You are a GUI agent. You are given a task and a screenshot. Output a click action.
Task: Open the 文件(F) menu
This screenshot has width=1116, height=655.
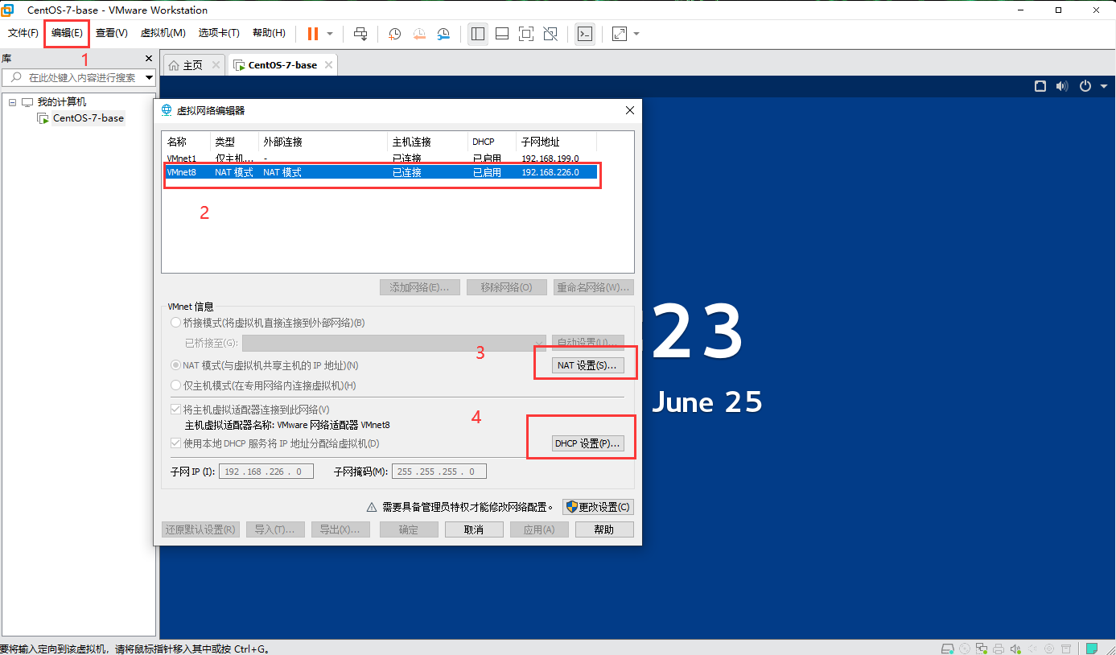[23, 33]
